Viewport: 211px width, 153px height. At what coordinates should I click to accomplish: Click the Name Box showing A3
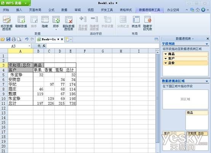click(14, 46)
